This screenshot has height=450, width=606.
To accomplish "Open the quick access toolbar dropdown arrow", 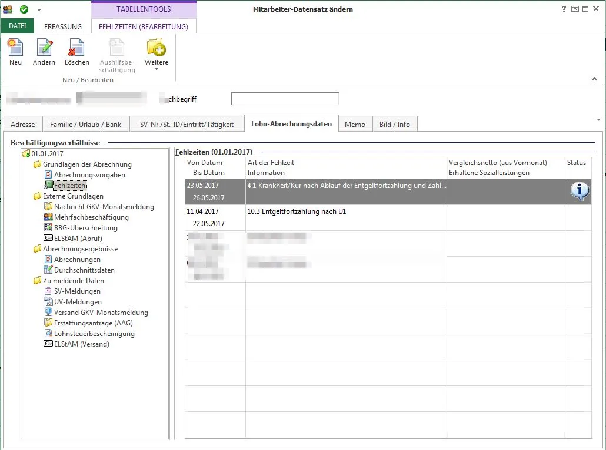I will point(39,10).
